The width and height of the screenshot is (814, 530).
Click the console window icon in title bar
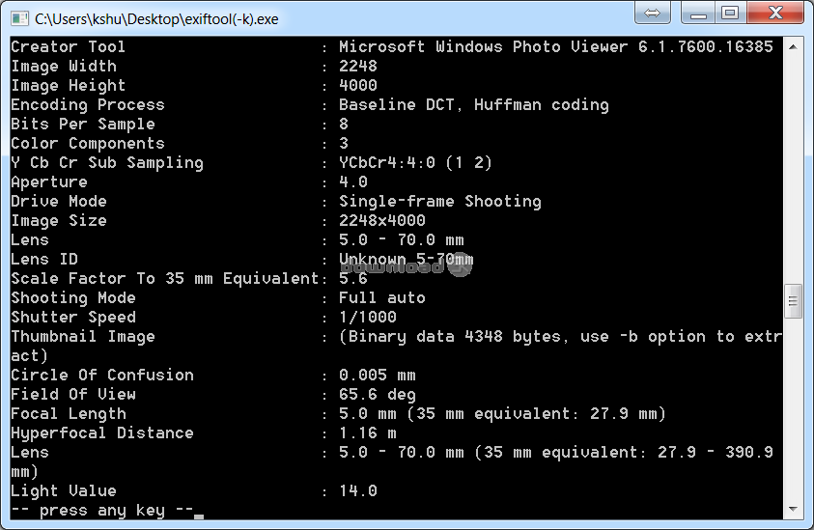pos(19,19)
